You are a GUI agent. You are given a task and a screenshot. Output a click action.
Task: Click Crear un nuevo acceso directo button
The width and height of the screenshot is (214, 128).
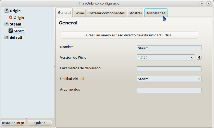click(x=129, y=35)
